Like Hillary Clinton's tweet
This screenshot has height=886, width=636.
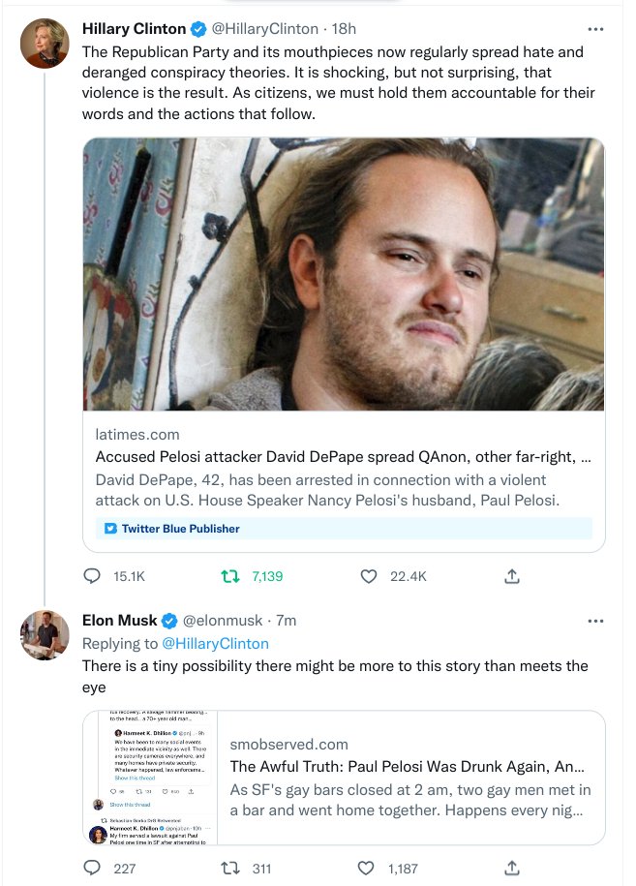click(368, 576)
